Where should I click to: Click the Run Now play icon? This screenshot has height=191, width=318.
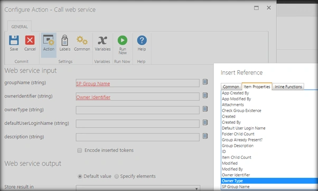coord(123,40)
